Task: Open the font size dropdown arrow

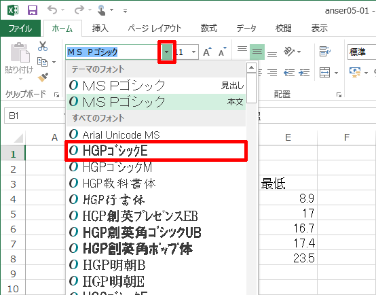Action: tap(193, 52)
